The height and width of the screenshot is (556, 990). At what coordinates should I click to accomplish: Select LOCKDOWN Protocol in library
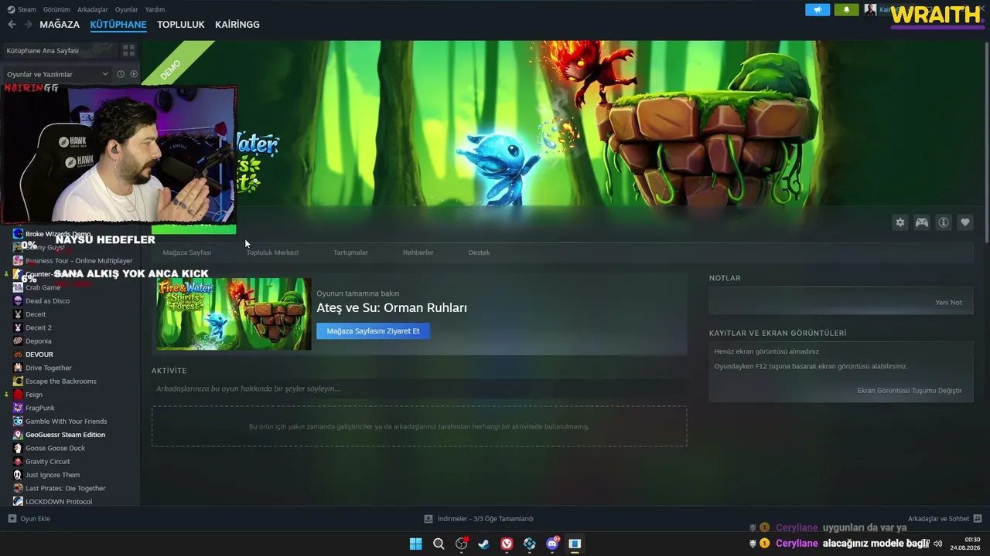[59, 502]
